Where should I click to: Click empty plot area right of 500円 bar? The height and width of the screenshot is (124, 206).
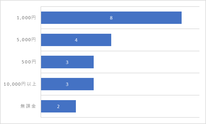[147, 62]
